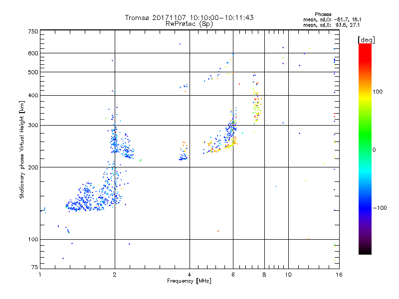Click y-axis tick label '500'
Viewport: 399px width, 299px height.
point(33,72)
